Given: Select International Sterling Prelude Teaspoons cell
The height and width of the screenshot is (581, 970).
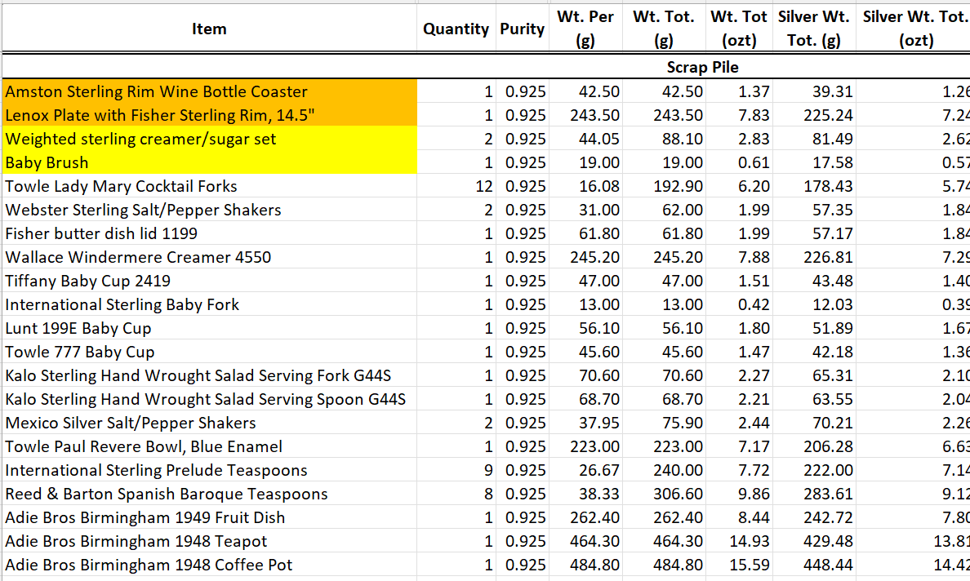Looking at the screenshot, I should click(x=210, y=470).
